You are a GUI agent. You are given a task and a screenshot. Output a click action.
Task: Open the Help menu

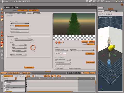point(29,1)
